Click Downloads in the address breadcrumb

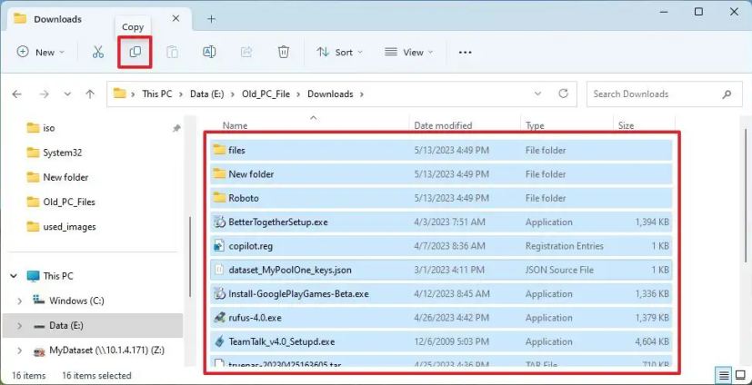[330, 94]
